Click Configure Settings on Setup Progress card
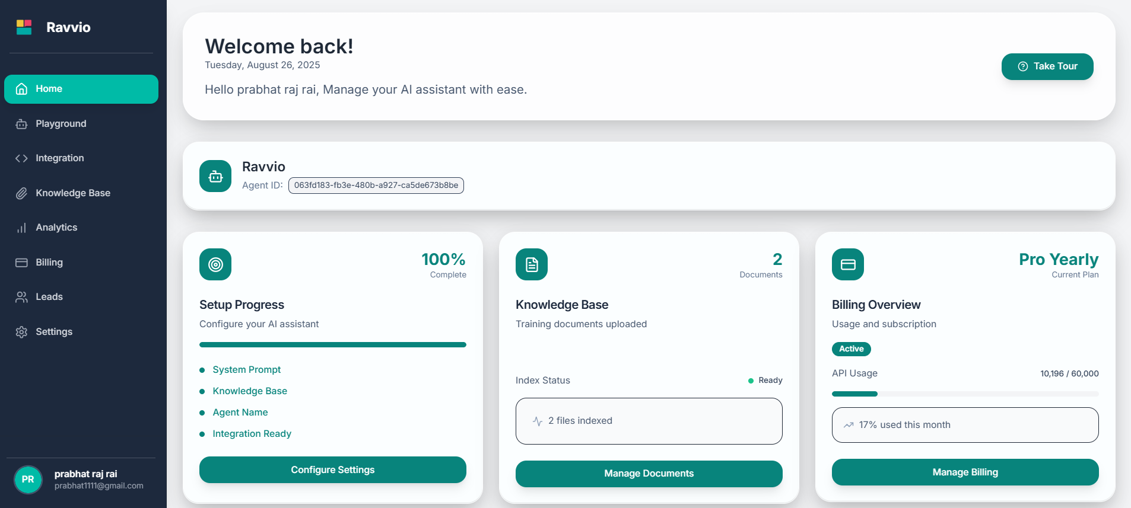The height and width of the screenshot is (508, 1131). coord(332,469)
